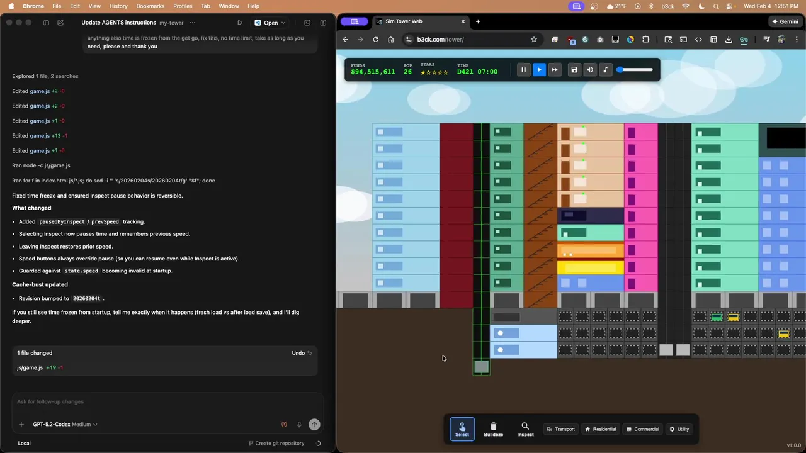Open the Transport build category
Screen dimensions: 806x453
560,429
